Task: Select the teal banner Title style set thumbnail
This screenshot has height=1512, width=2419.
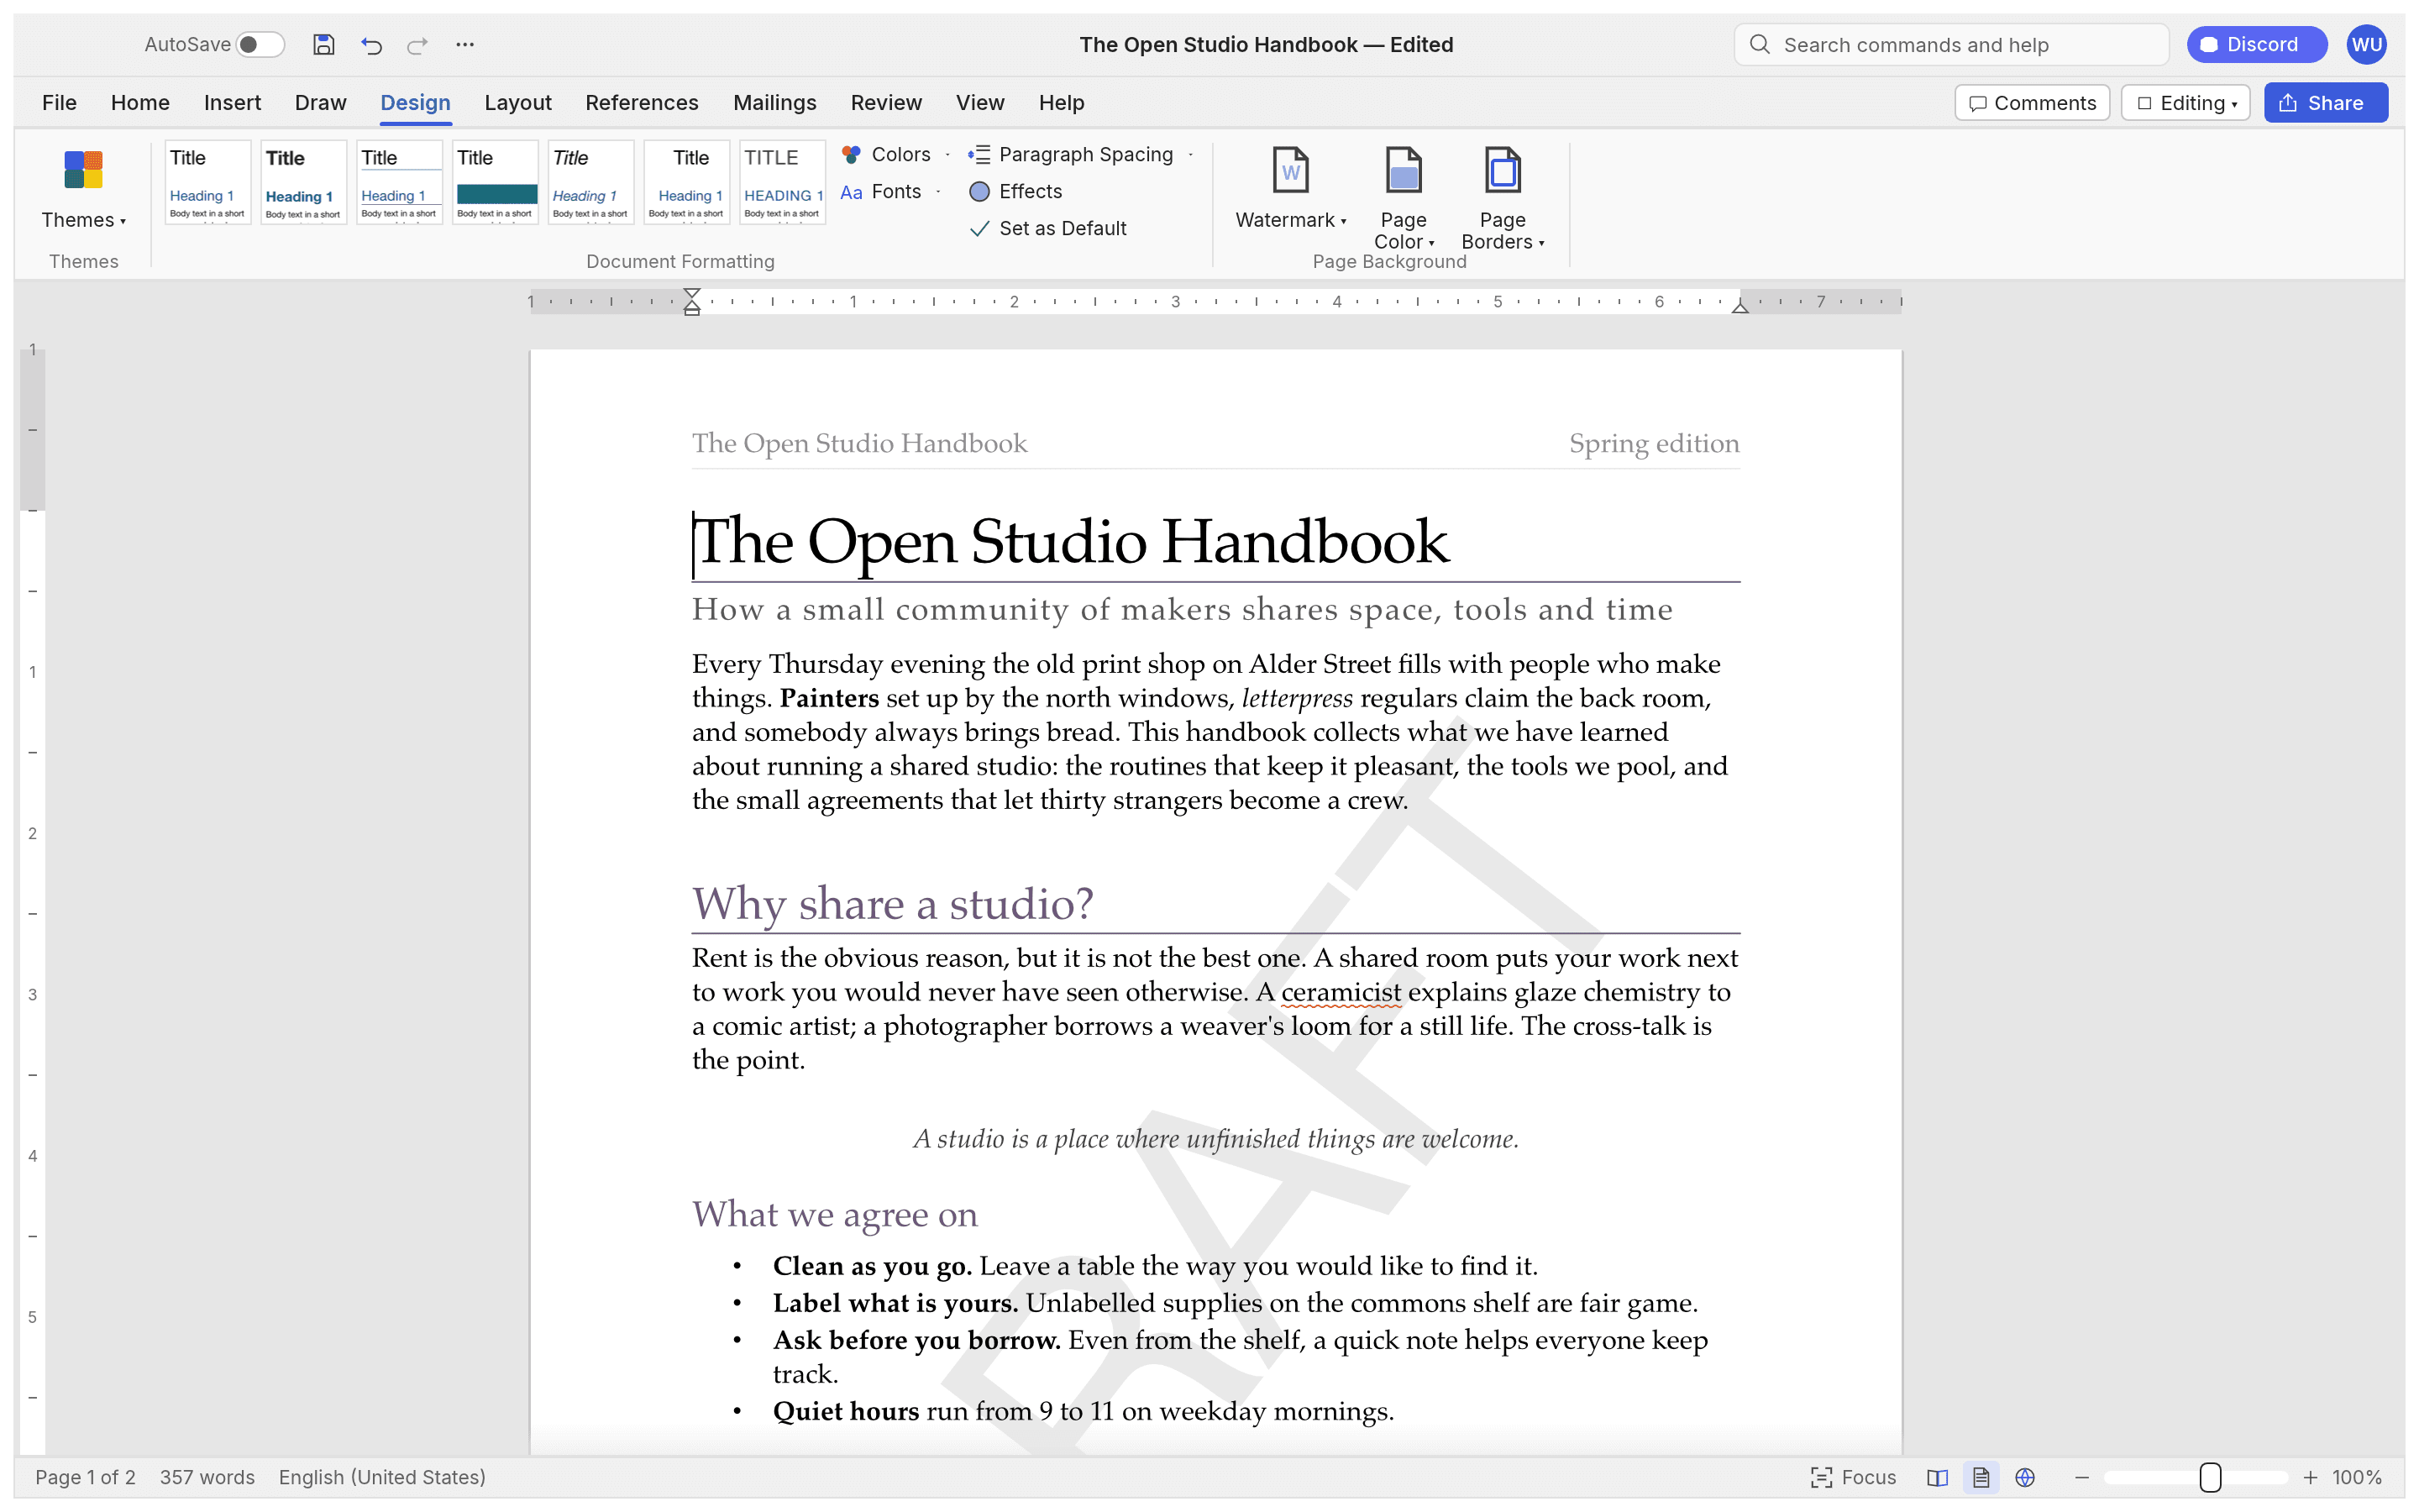Action: click(x=495, y=182)
